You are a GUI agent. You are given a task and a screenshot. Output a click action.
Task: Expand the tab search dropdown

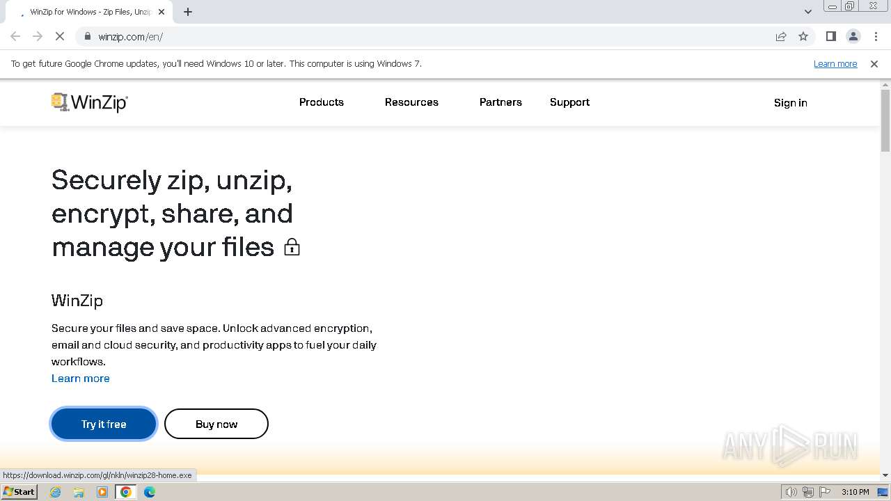click(x=808, y=12)
